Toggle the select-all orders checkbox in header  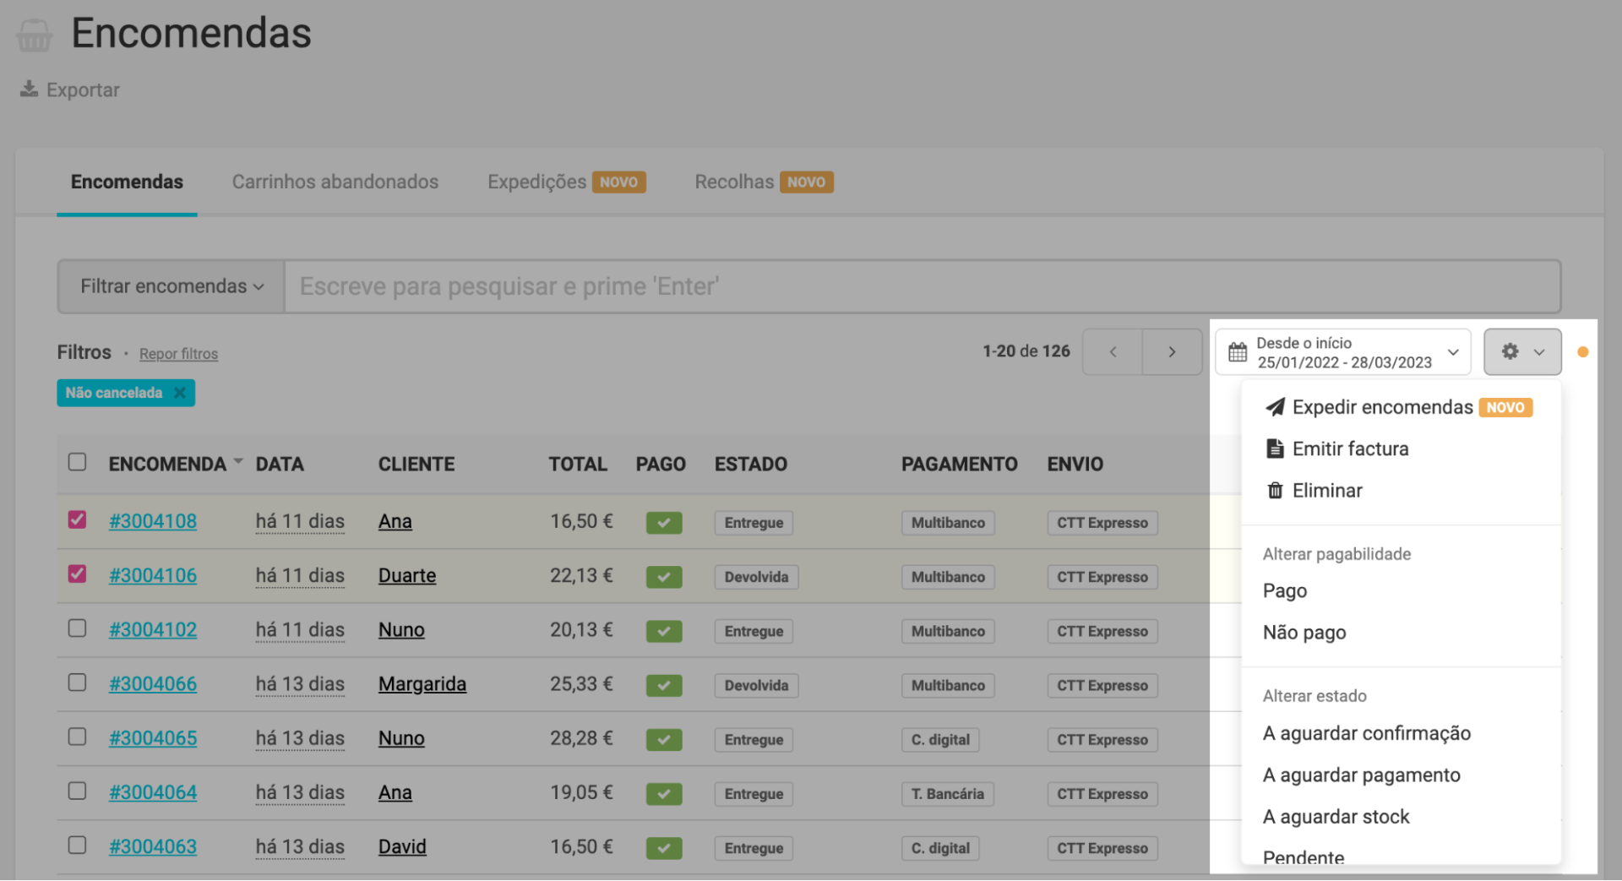77,462
